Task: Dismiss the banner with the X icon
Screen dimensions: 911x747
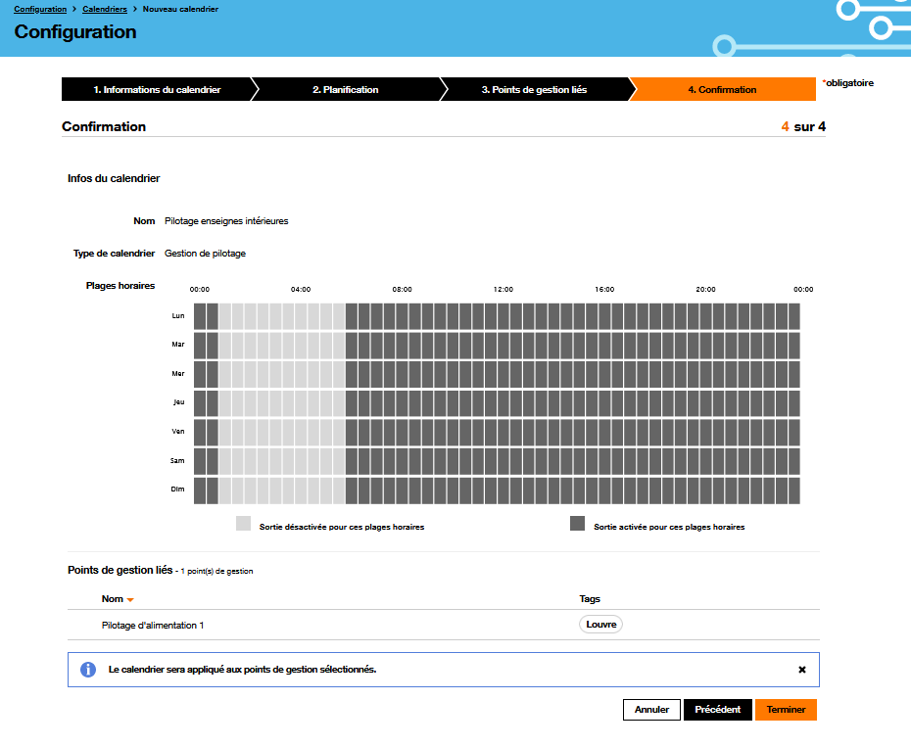Action: point(801,670)
